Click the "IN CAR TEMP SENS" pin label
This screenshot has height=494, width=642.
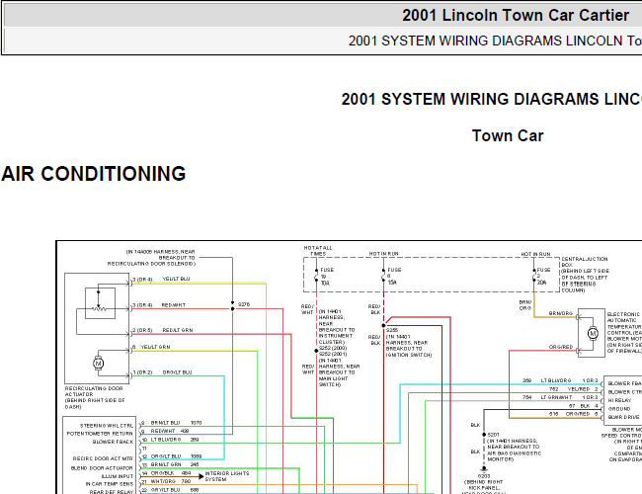click(110, 484)
